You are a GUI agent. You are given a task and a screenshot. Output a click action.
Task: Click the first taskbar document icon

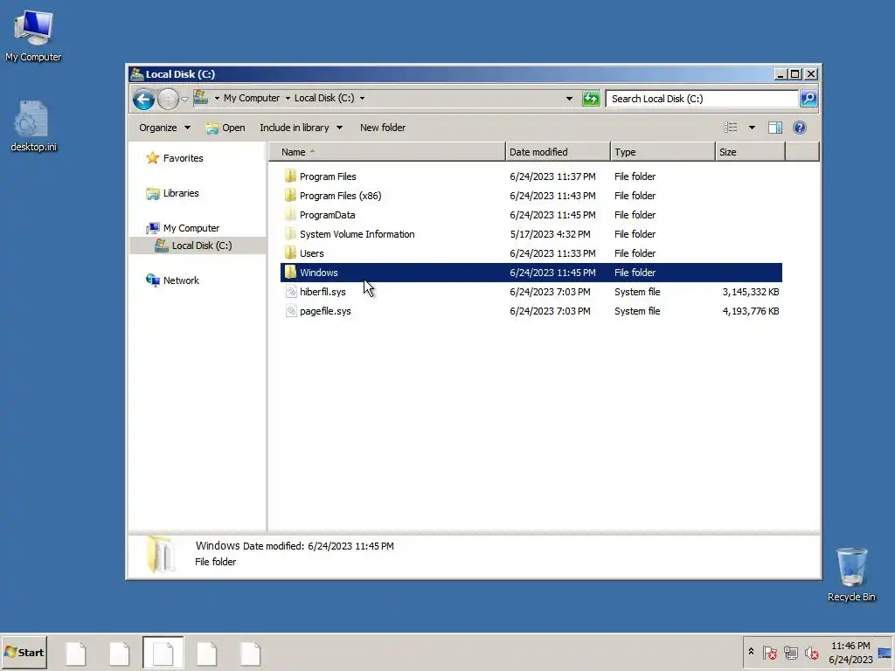coord(75,653)
